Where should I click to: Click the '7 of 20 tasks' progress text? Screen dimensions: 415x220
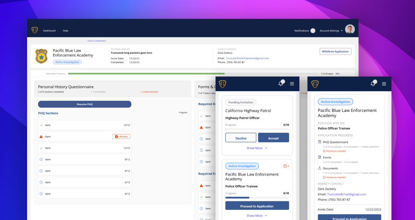327,74
